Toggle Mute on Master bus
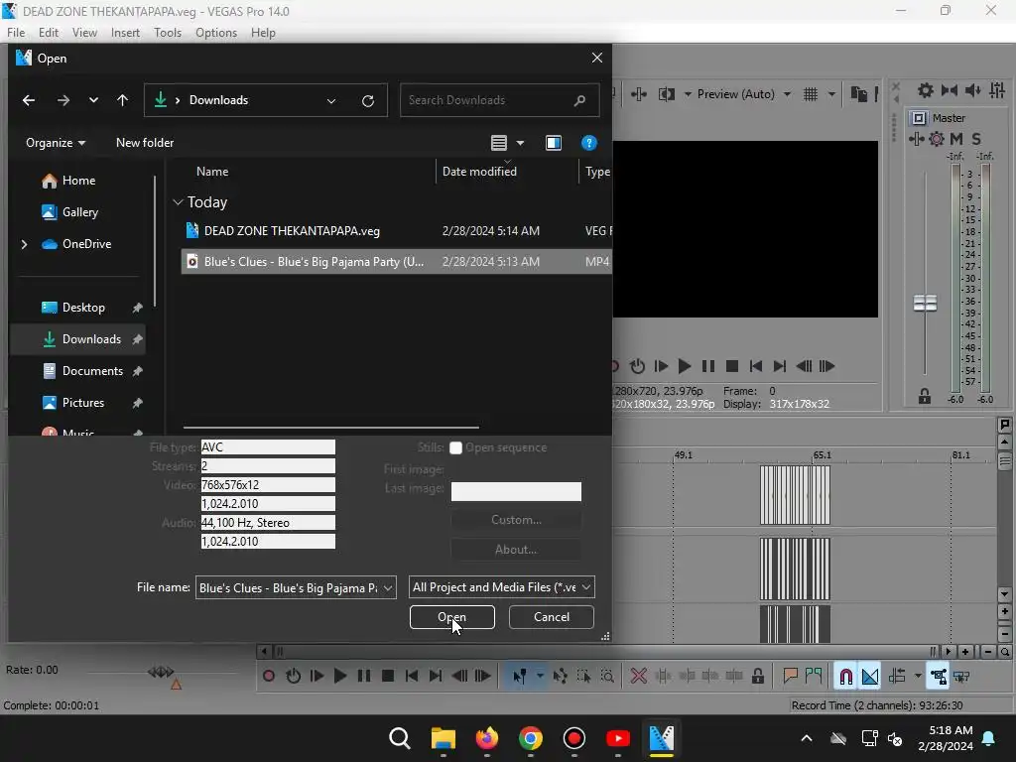The image size is (1016, 762). pyautogui.click(x=956, y=139)
